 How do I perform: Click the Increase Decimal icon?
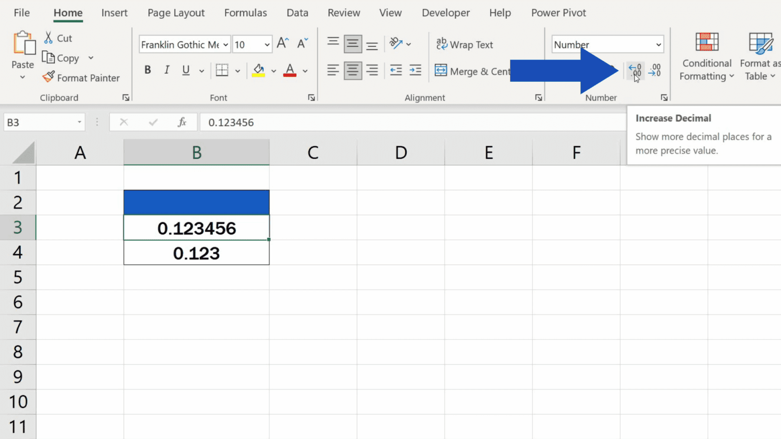point(635,71)
